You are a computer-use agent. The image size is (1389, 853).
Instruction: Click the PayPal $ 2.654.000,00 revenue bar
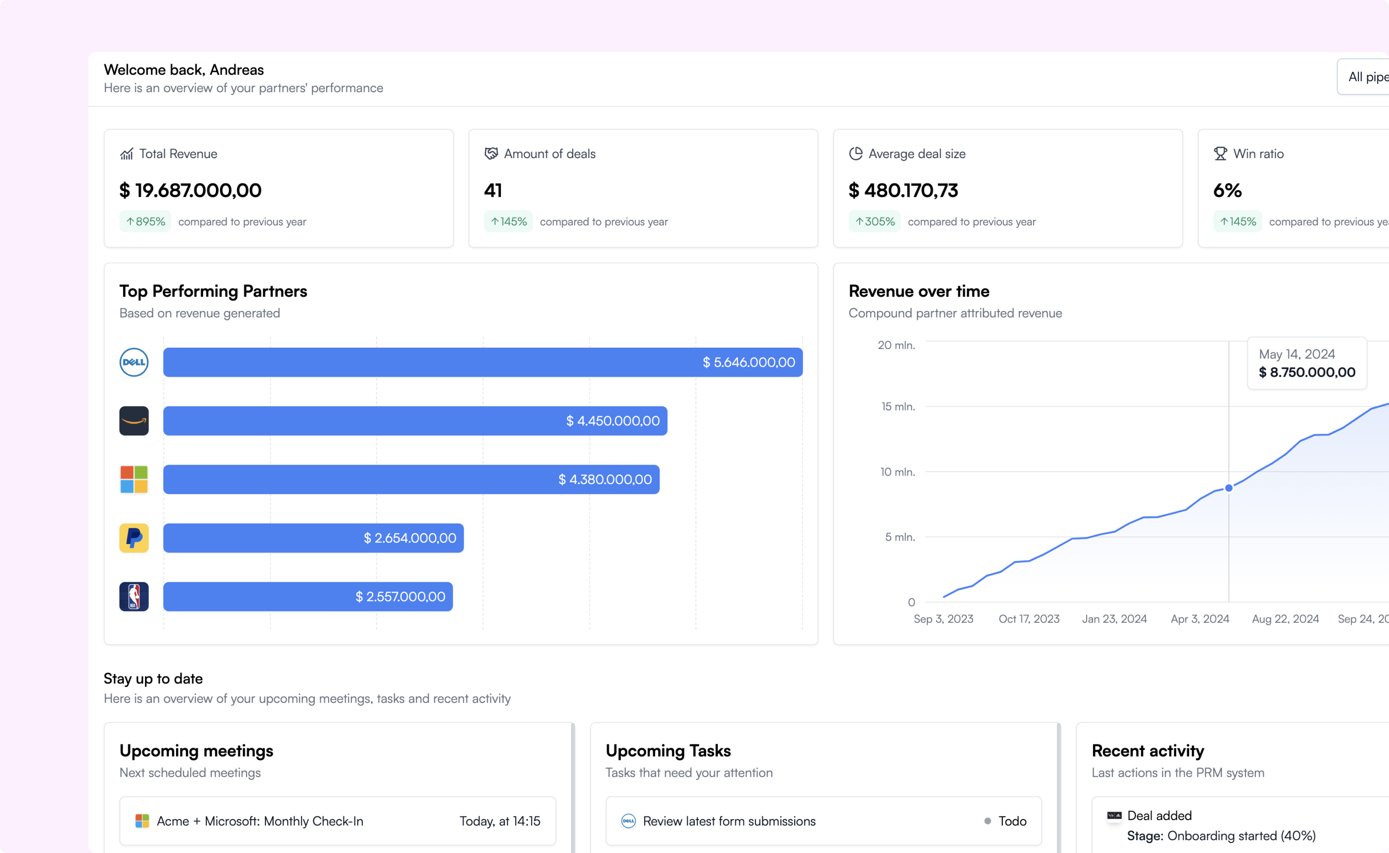point(313,538)
